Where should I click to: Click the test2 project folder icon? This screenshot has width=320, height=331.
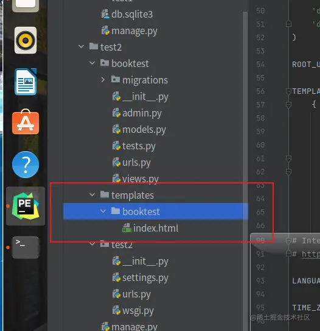tap(94, 46)
